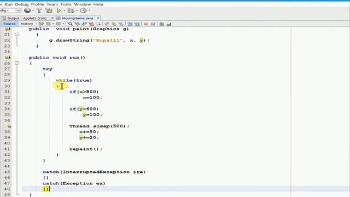
Task: Switch to the Output - Applet1 (run) tab
Action: [x=27, y=18]
